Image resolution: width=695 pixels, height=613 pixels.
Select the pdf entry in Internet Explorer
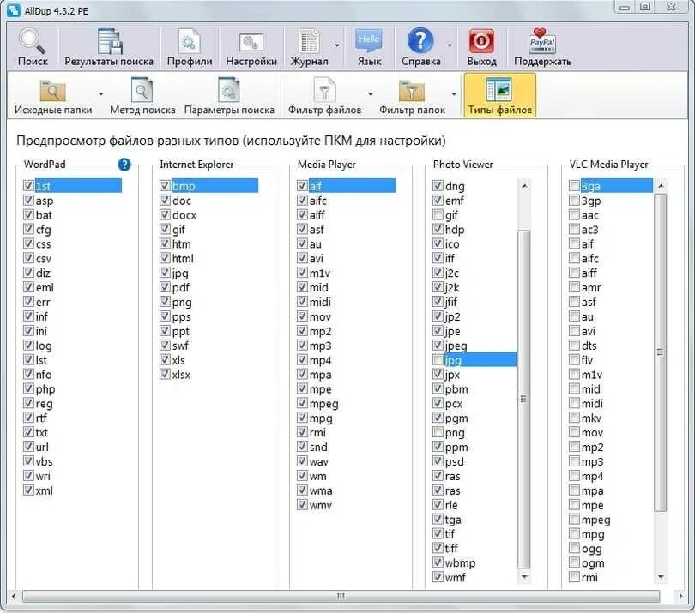point(181,287)
